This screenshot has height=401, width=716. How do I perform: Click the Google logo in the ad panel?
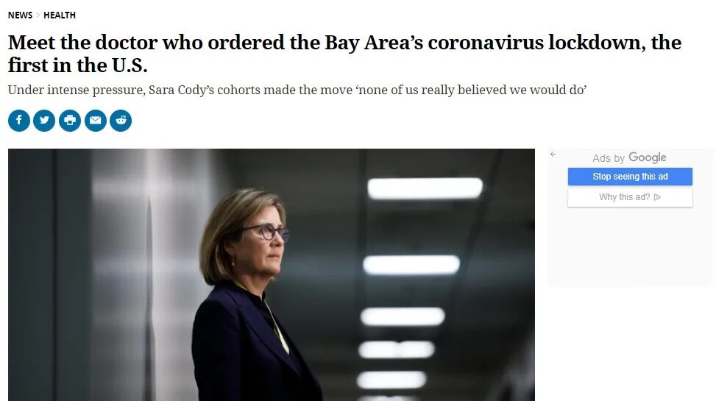648,157
